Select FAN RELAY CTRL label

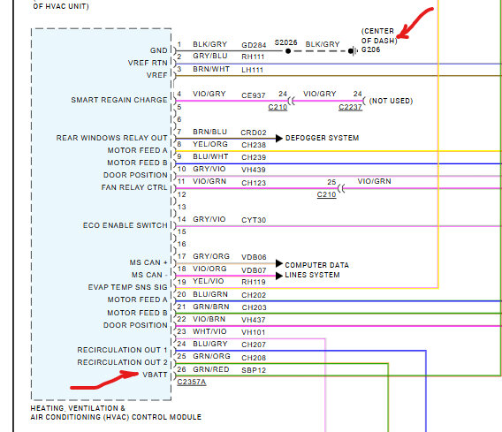(134, 187)
